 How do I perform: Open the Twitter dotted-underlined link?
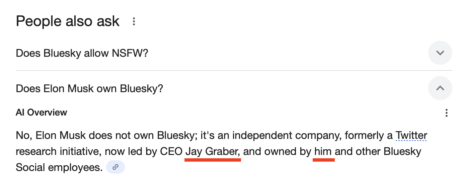click(411, 136)
